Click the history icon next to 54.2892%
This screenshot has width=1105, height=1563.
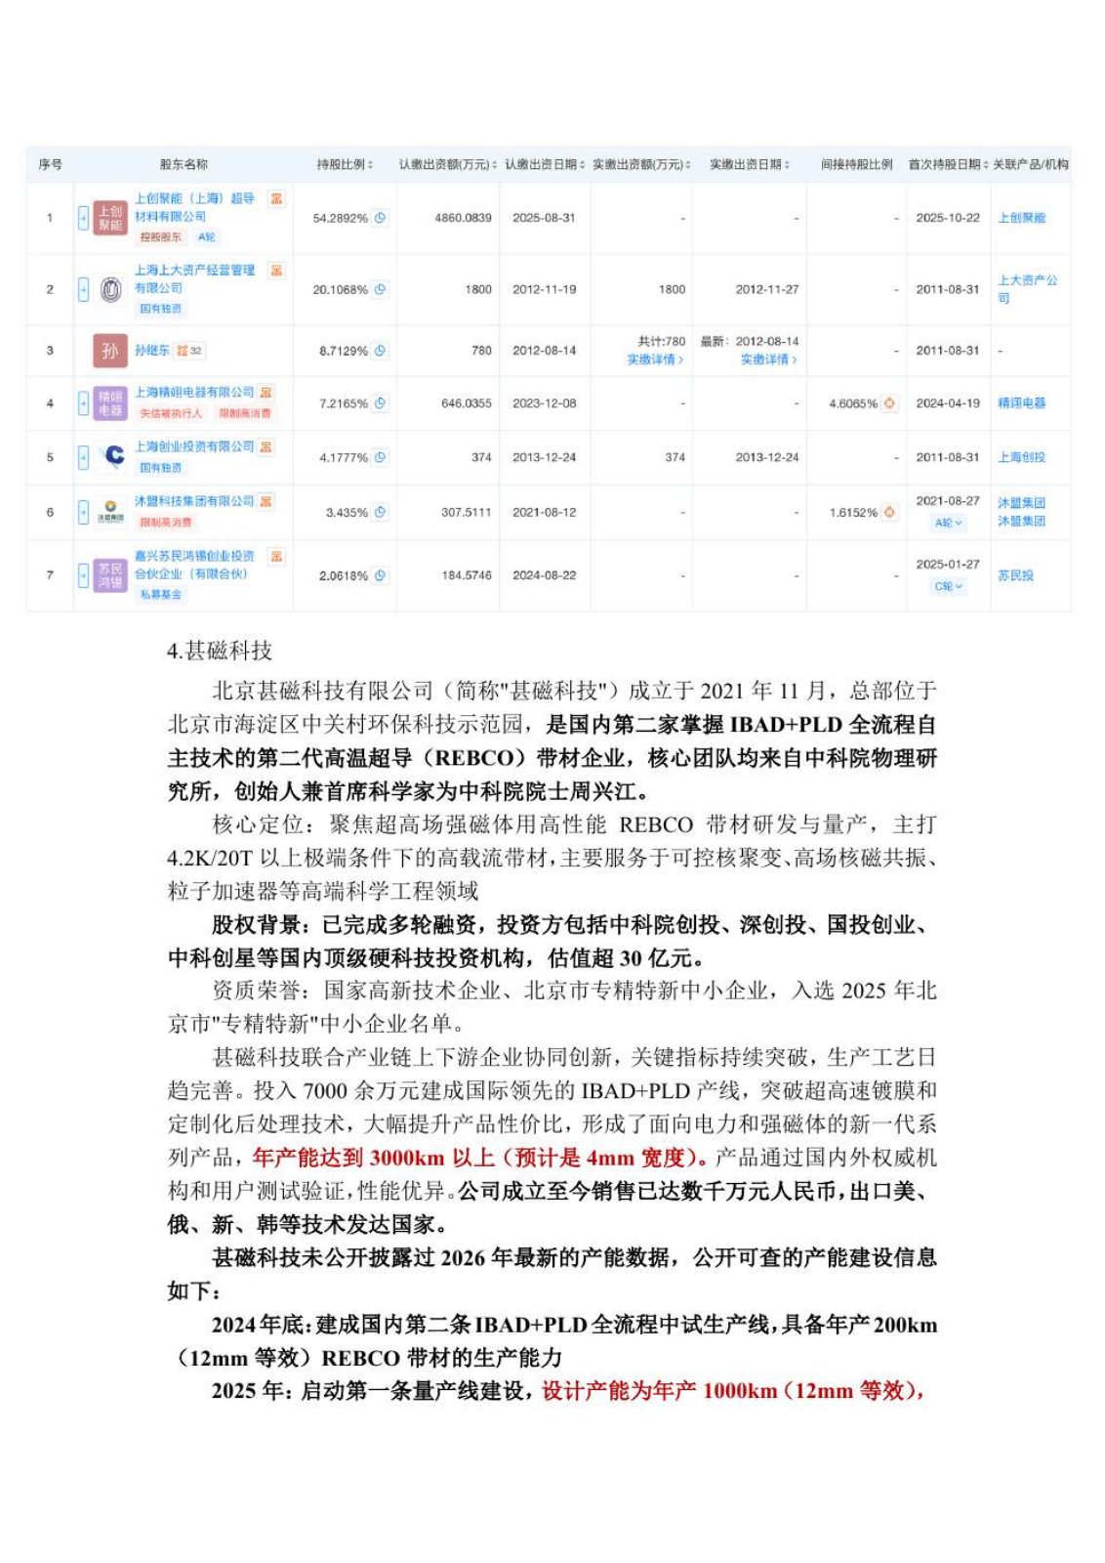(380, 218)
